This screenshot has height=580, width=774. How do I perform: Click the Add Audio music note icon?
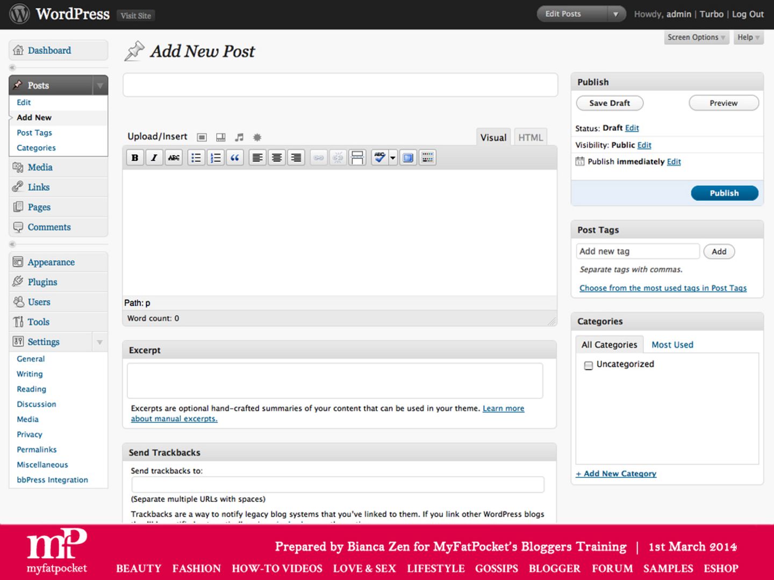tap(239, 137)
